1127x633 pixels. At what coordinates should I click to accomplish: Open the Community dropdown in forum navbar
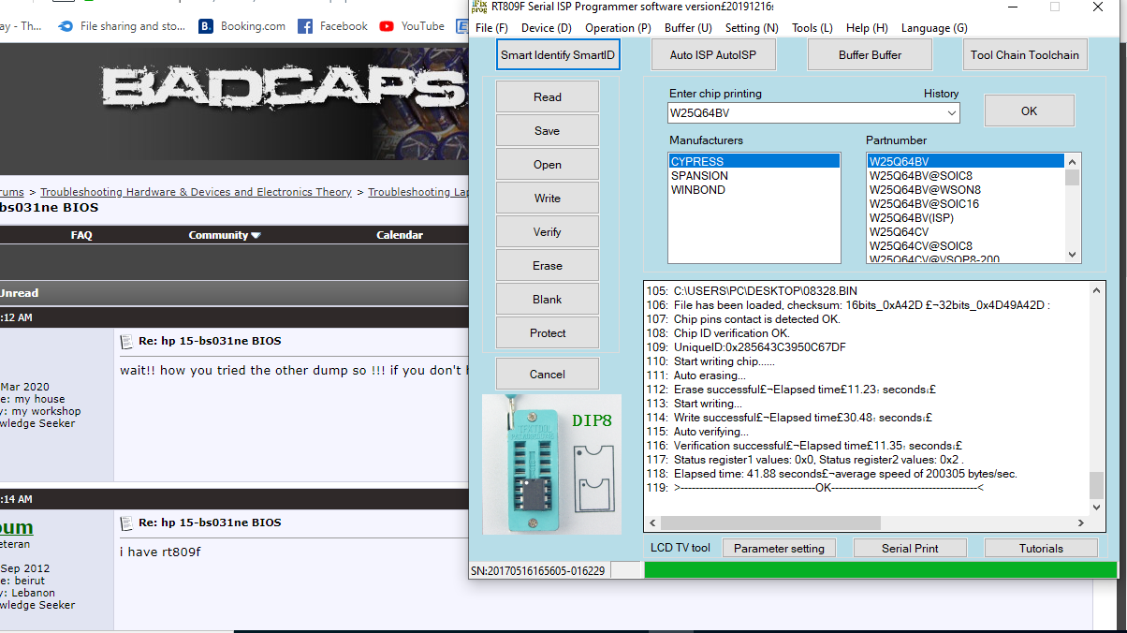click(225, 235)
